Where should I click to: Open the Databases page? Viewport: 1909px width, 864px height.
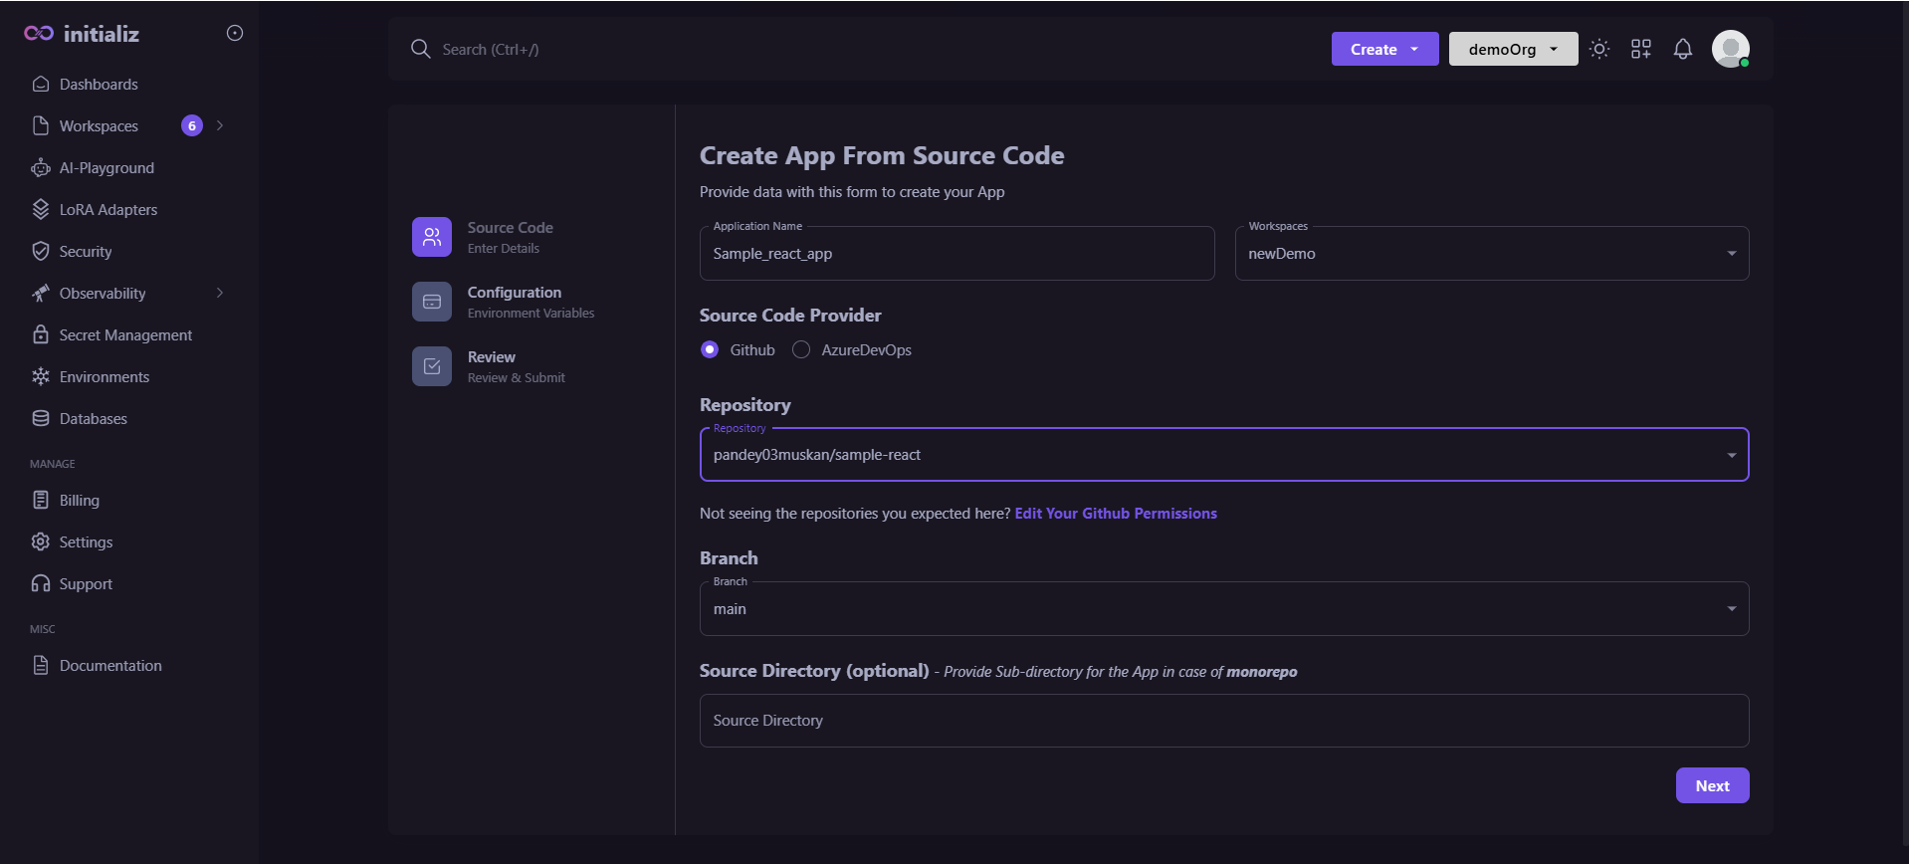[x=94, y=419]
